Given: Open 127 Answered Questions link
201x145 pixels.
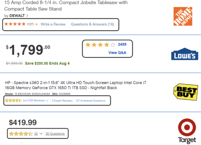Looking at the screenshot, I should click(90, 101).
